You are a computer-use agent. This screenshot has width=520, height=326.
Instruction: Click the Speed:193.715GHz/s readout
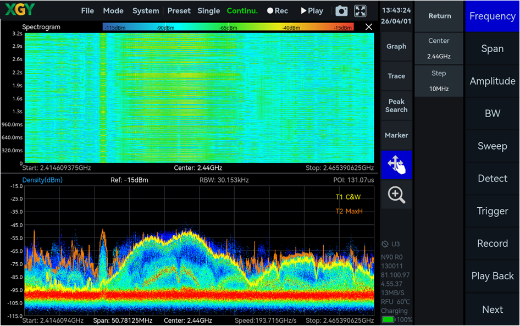point(265,321)
